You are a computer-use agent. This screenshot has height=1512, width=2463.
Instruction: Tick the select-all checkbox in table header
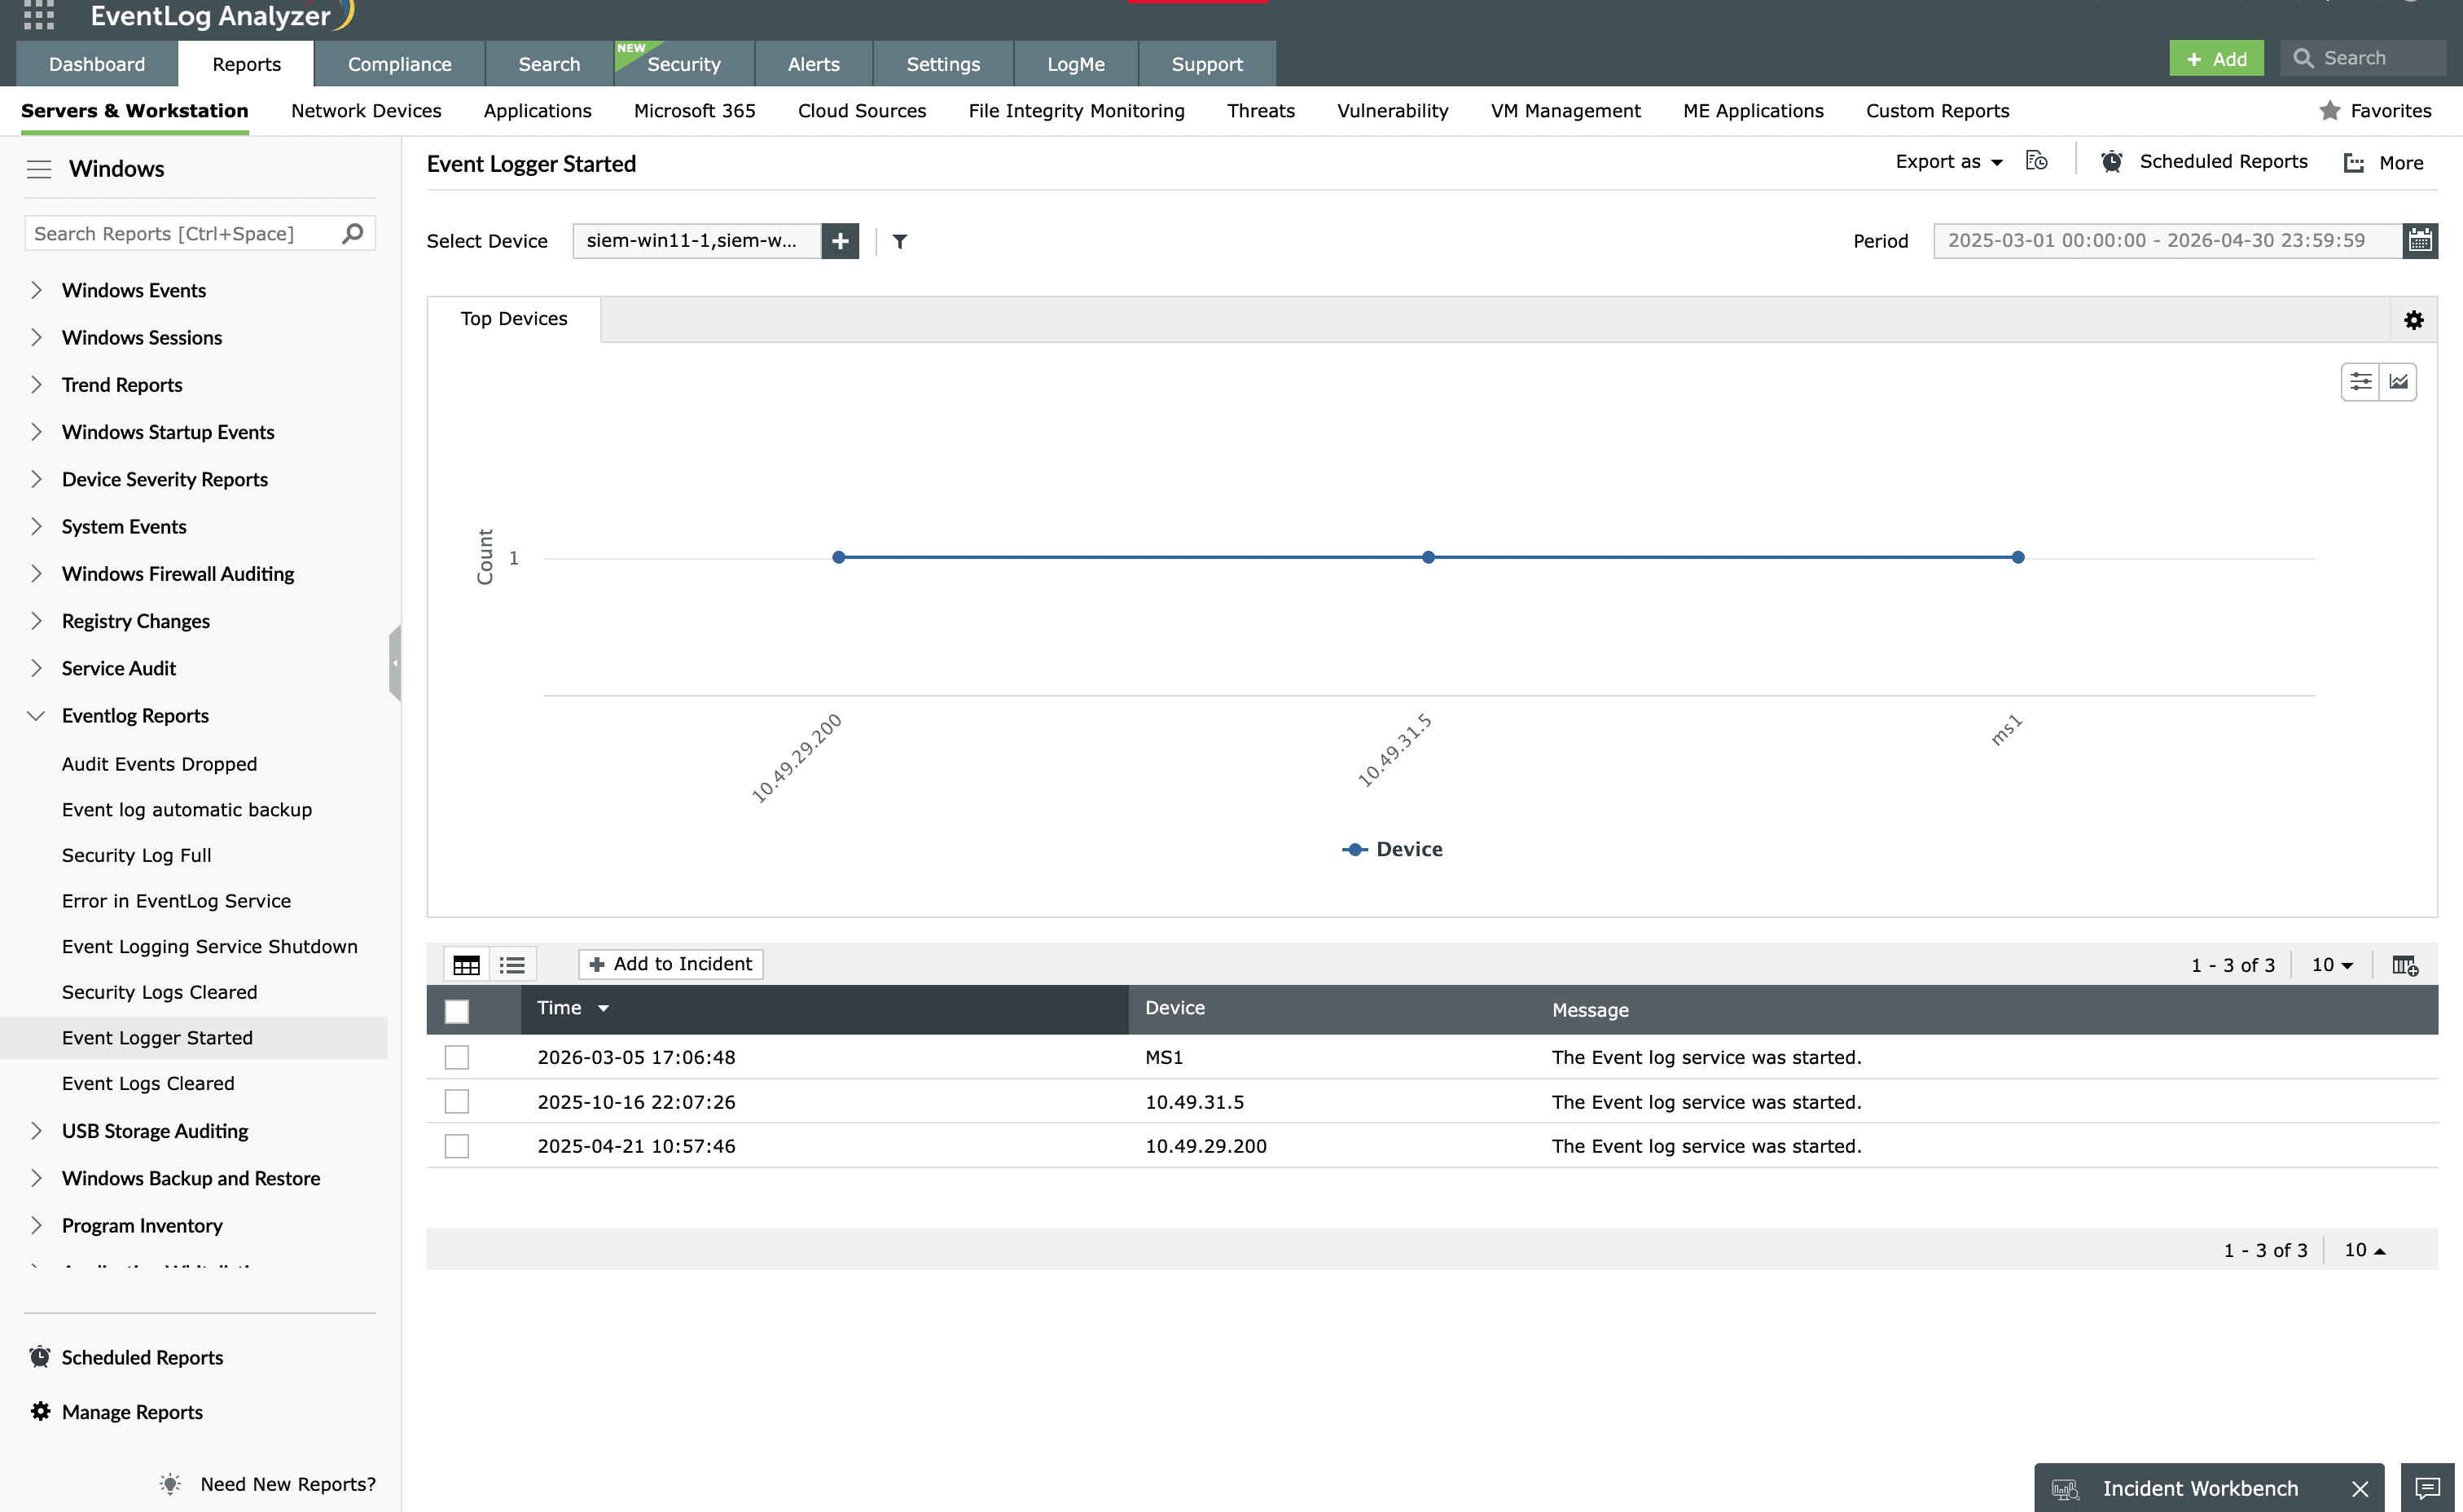point(457,1011)
